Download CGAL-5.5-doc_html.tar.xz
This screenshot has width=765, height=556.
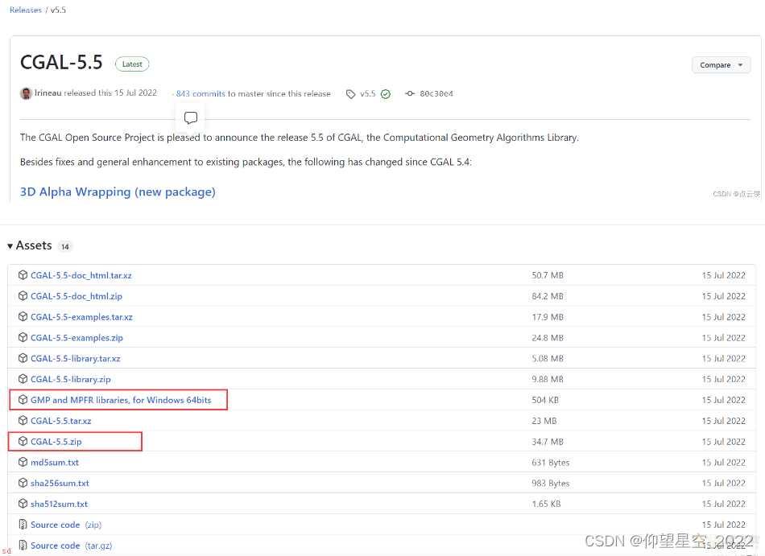pyautogui.click(x=81, y=275)
